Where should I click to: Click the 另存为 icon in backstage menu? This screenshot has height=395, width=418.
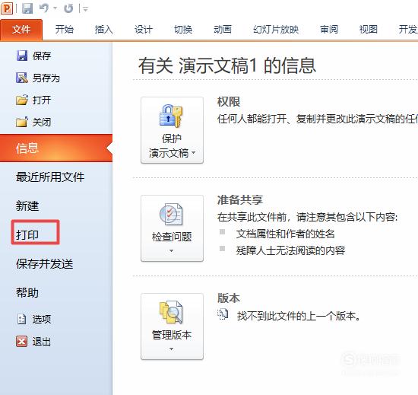tap(22, 78)
